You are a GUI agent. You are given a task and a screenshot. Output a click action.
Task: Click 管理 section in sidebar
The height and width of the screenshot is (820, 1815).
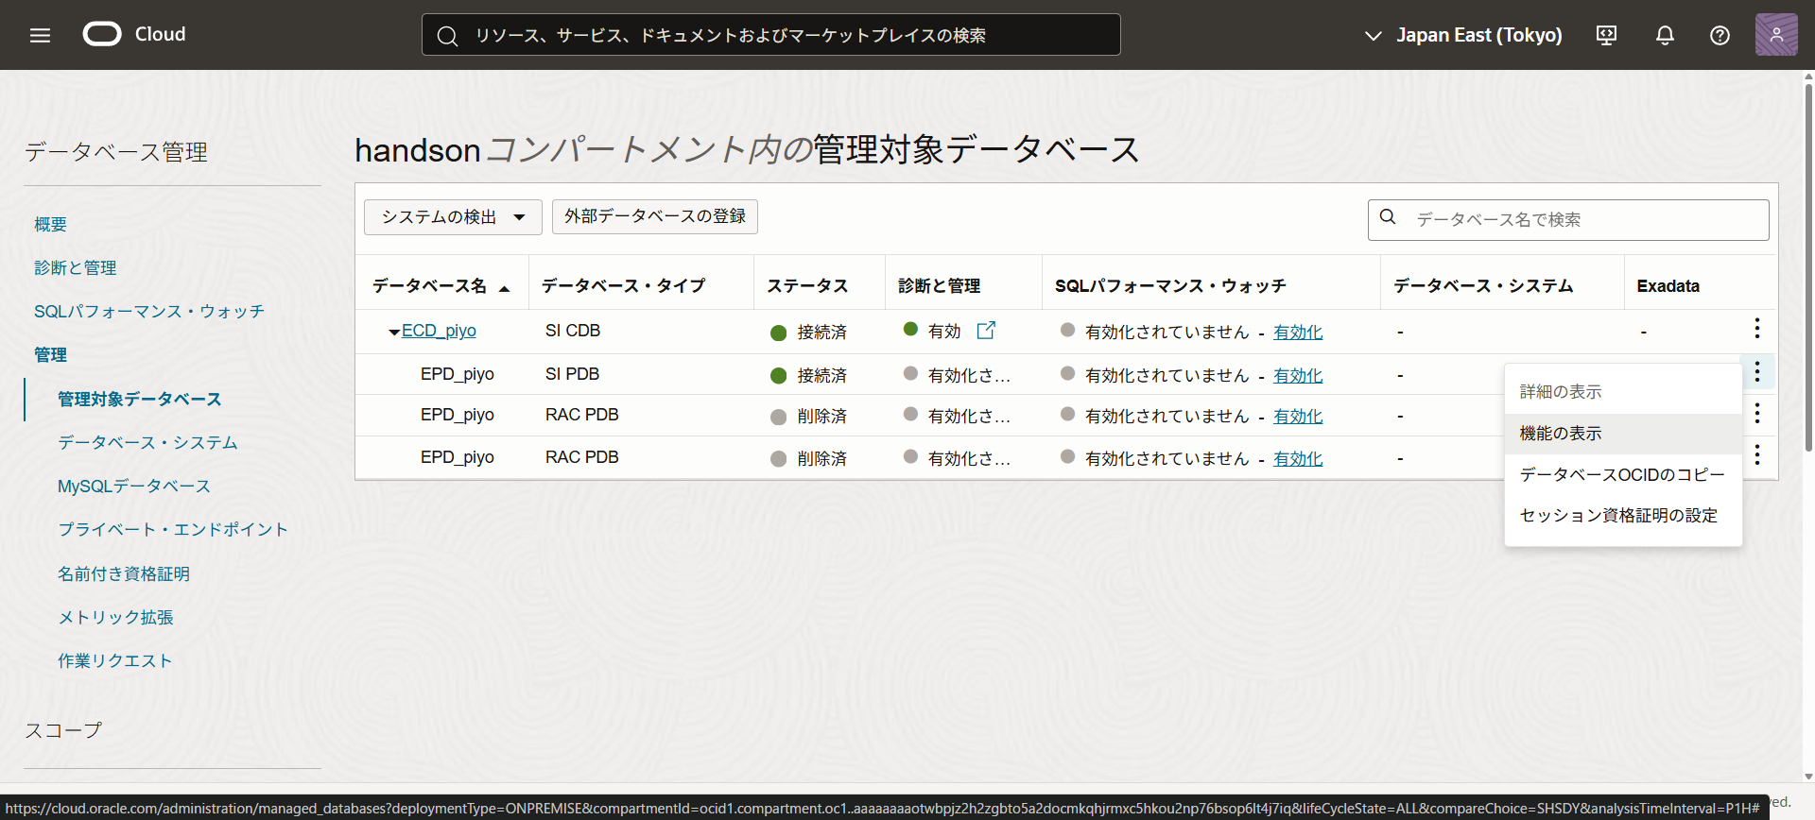(50, 355)
